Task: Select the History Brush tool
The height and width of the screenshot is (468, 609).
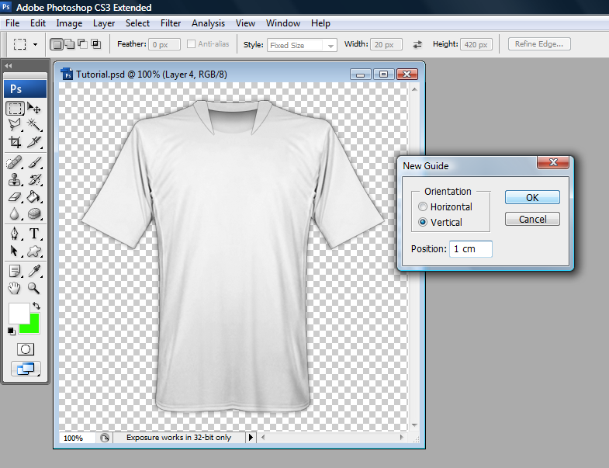Action: 34,179
